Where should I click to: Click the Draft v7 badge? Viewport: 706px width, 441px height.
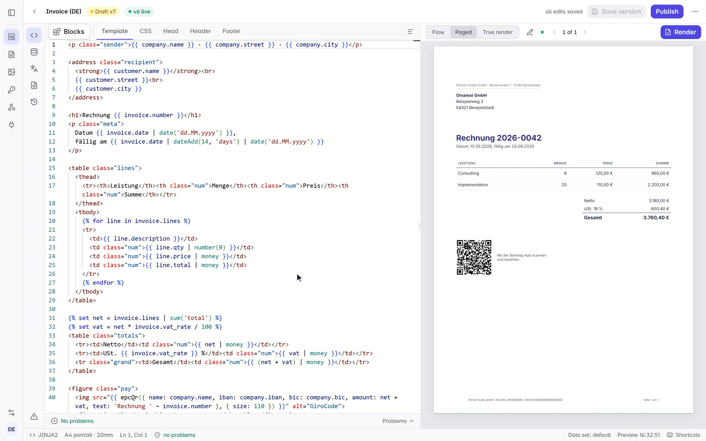[103, 12]
